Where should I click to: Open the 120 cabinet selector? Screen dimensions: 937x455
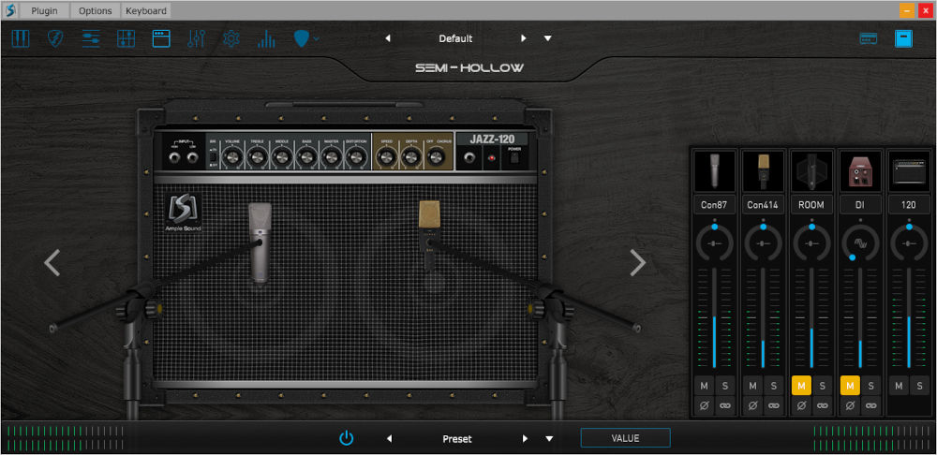point(908,205)
